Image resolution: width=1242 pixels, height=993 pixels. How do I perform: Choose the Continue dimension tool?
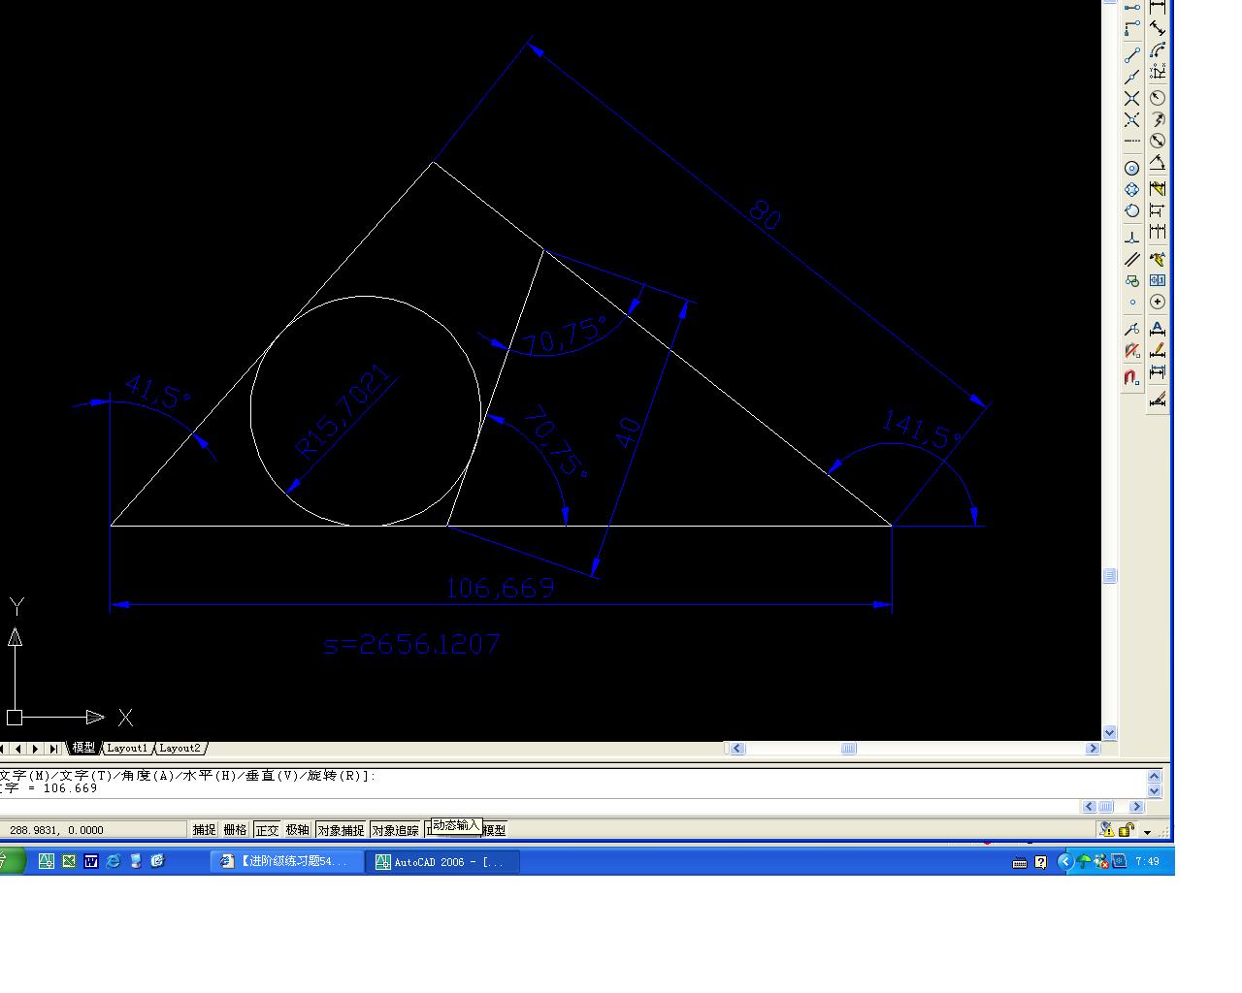(x=1158, y=232)
